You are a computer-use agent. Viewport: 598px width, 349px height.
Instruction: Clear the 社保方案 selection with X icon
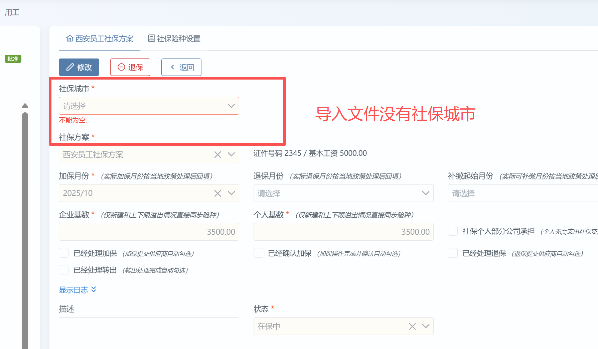[217, 154]
